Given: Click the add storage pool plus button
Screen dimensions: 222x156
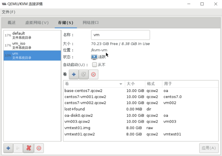Looking at the screenshot, I should tap(8, 148).
